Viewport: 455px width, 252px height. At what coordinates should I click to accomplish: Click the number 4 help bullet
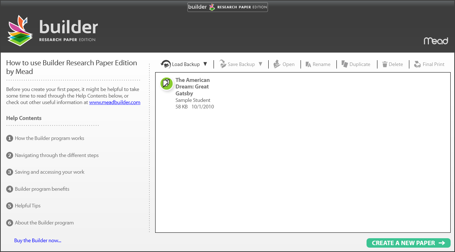pyautogui.click(x=10, y=189)
